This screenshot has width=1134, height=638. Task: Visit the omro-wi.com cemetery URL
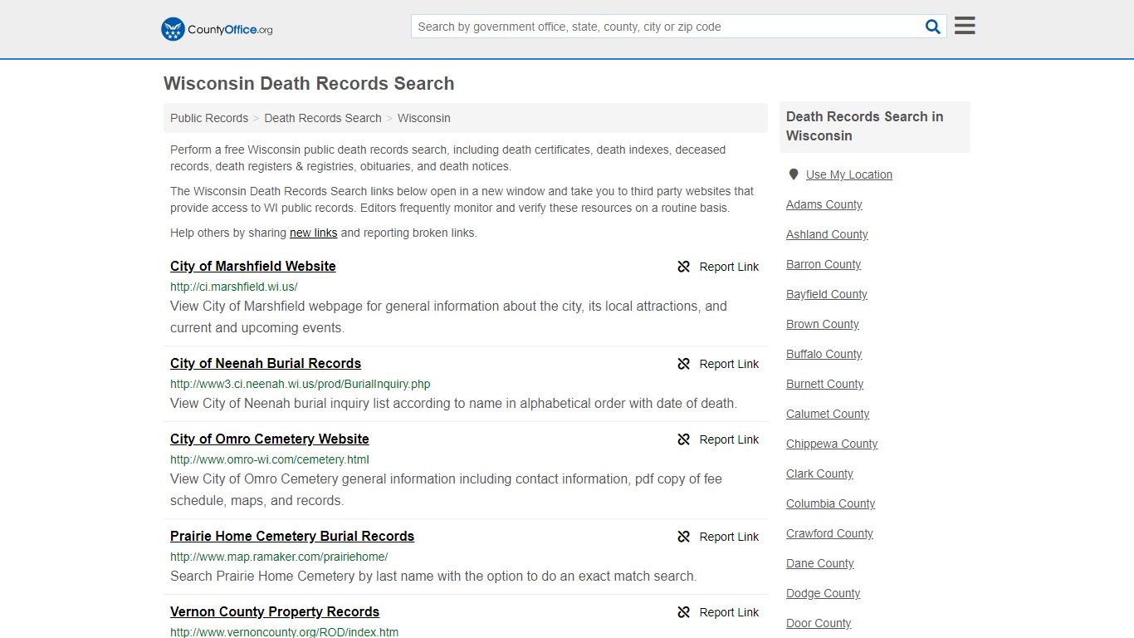[270, 459]
